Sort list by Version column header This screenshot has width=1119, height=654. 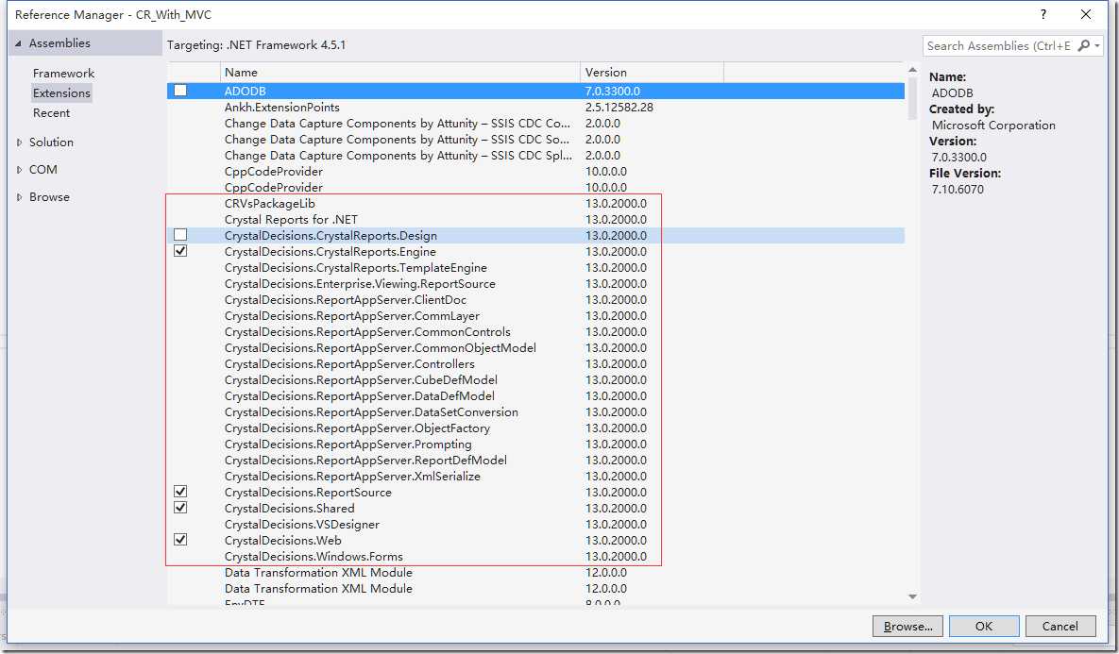coord(652,72)
